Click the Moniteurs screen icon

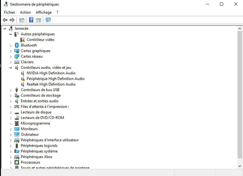tap(17, 129)
